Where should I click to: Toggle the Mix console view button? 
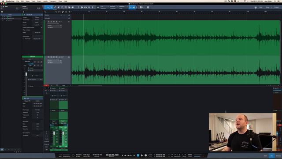point(271,156)
